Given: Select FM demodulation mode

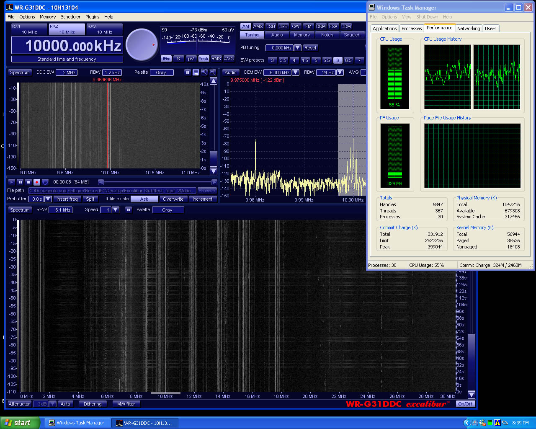Looking at the screenshot, I should click(x=309, y=26).
